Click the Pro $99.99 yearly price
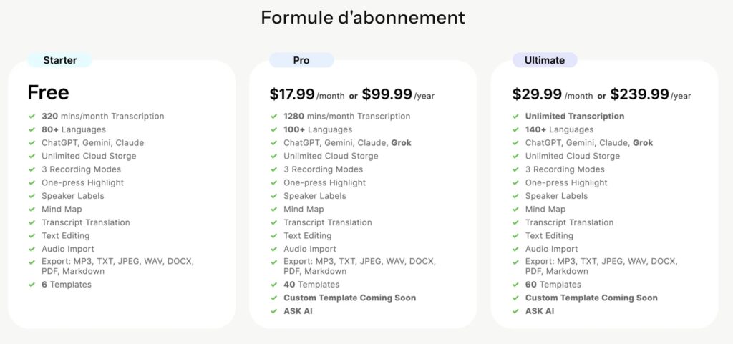The width and height of the screenshot is (733, 344). point(387,94)
